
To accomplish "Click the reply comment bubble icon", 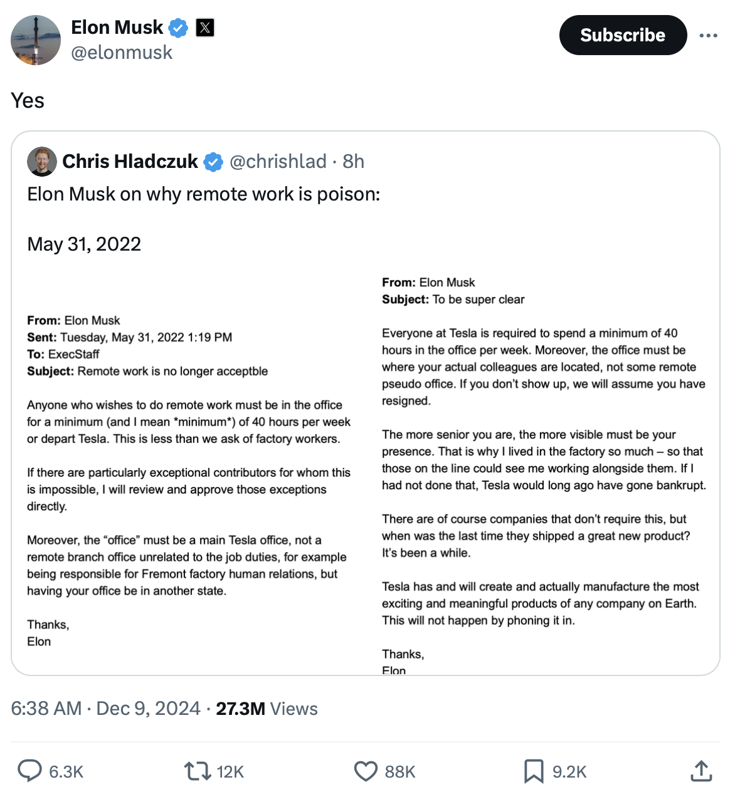I will point(29,771).
